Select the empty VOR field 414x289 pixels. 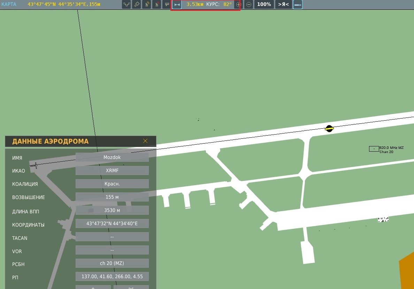tap(112, 250)
